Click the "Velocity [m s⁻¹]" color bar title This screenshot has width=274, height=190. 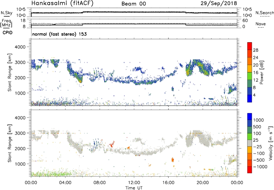(271, 143)
